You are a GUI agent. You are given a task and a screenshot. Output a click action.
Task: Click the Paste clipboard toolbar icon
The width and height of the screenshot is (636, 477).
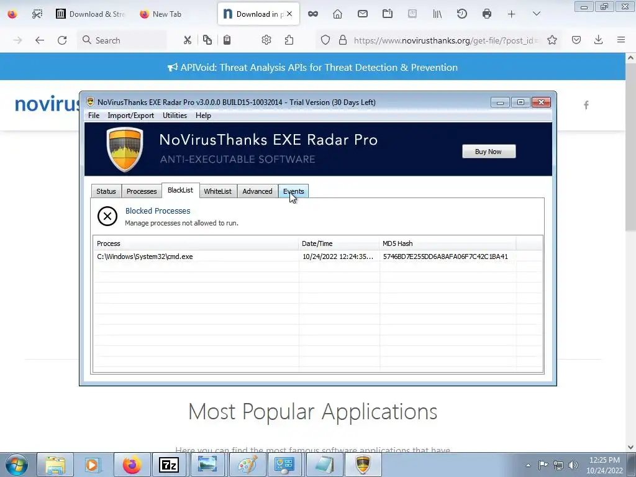227,40
